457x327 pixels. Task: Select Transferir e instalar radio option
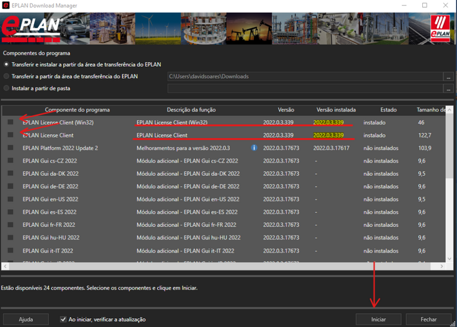[x=6, y=64]
